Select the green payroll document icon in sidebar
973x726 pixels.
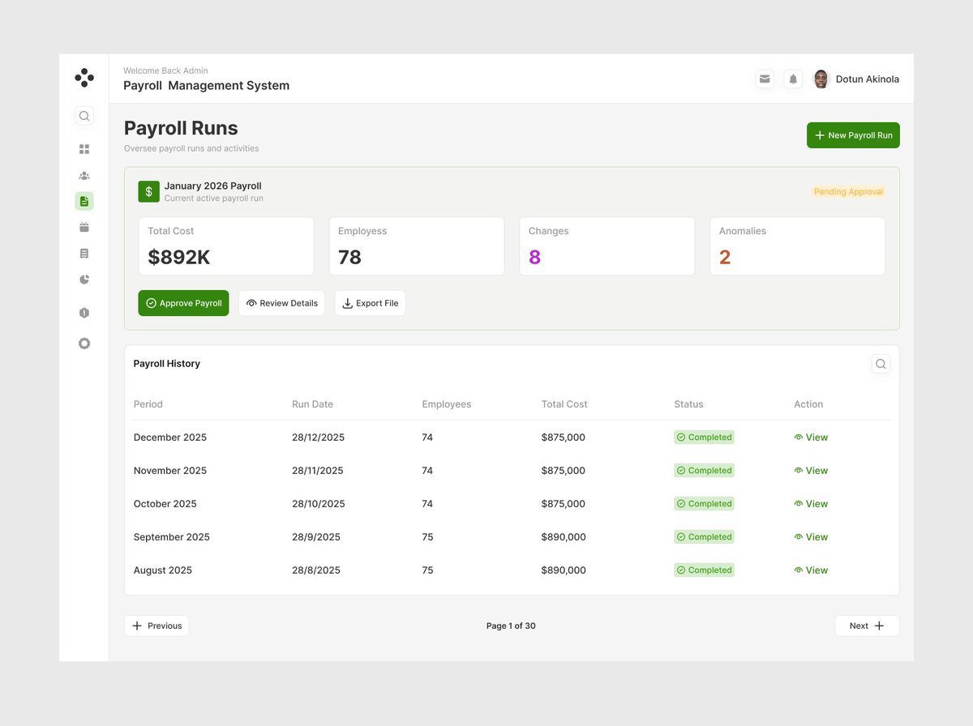tap(84, 201)
